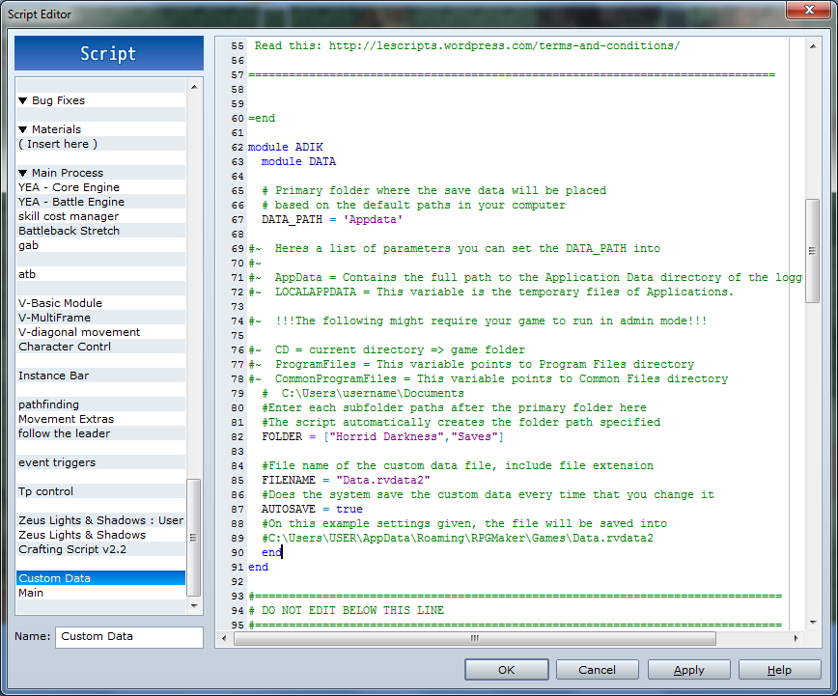Edit the script Name field

tap(128, 637)
